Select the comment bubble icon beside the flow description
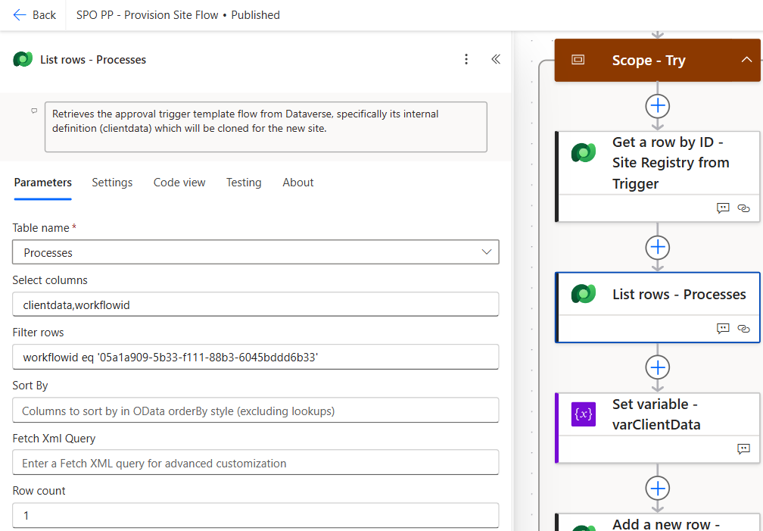 [x=33, y=111]
